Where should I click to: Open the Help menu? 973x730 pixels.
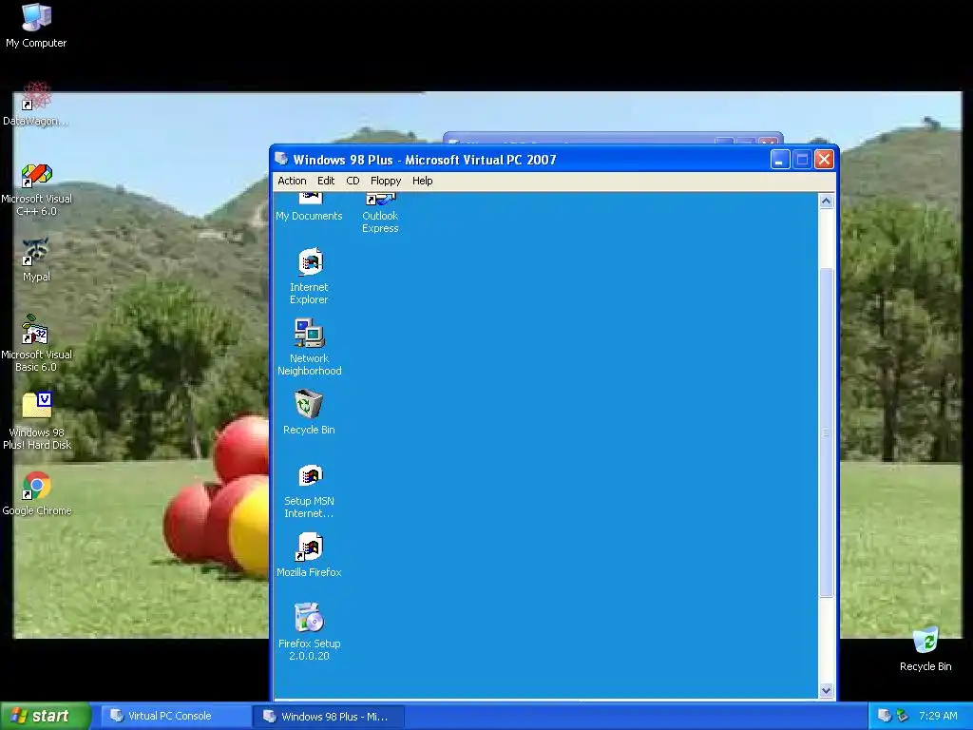pos(422,181)
